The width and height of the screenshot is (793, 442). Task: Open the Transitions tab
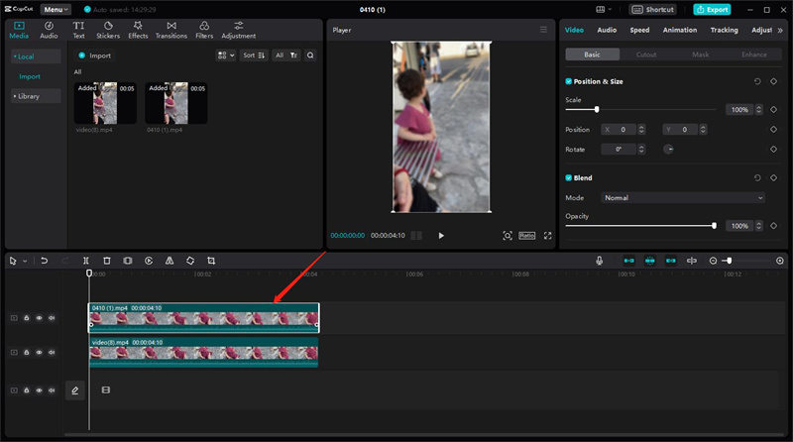pyautogui.click(x=171, y=30)
